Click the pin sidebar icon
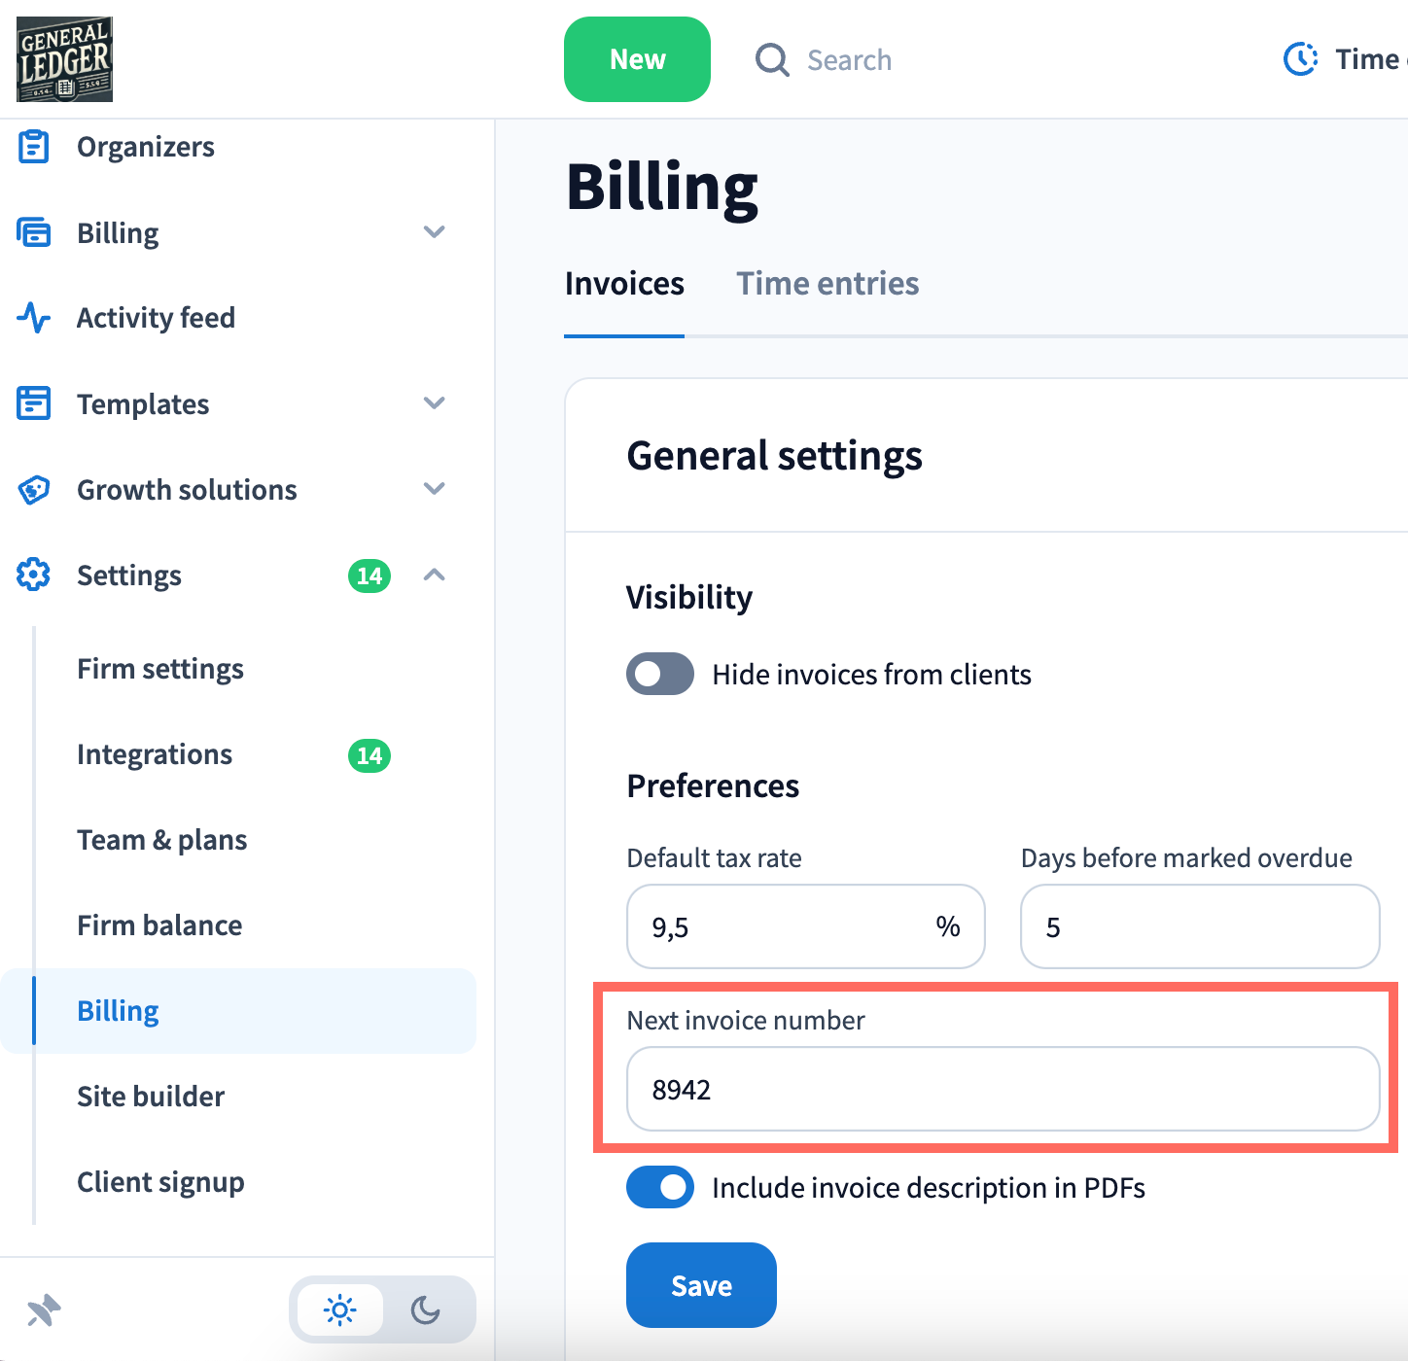Screen dimensions: 1408x1361 tap(44, 1310)
